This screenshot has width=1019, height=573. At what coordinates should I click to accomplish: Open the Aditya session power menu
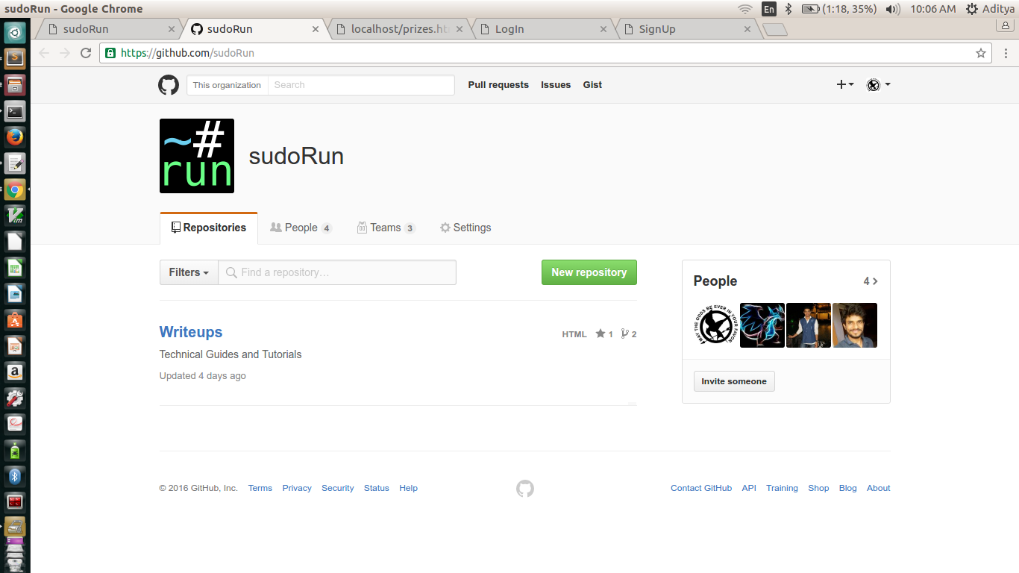tap(990, 9)
